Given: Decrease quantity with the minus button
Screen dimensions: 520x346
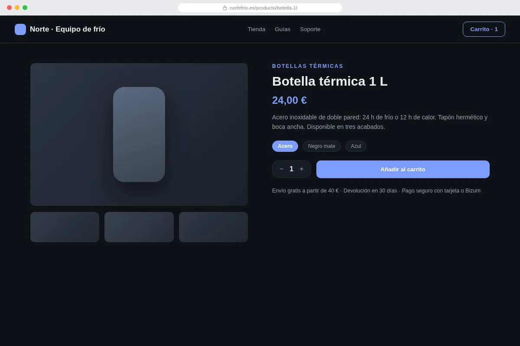Looking at the screenshot, I should click(281, 169).
